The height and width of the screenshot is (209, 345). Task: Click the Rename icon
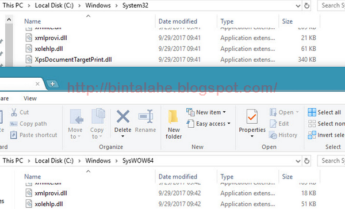pos(145,116)
